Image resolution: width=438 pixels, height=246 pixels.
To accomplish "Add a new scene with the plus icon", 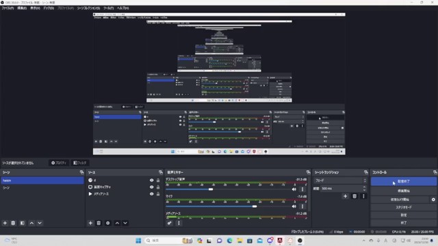I will pos(5,223).
